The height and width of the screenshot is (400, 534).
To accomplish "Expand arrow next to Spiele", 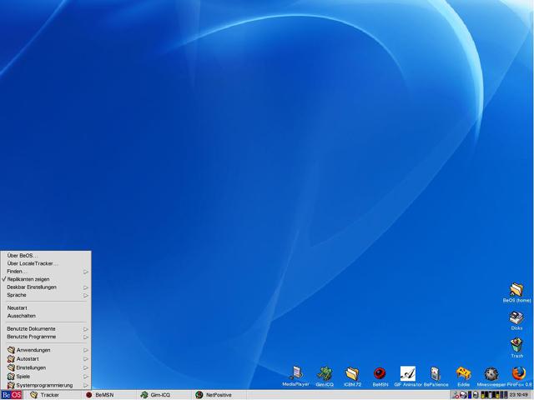I will [86, 377].
